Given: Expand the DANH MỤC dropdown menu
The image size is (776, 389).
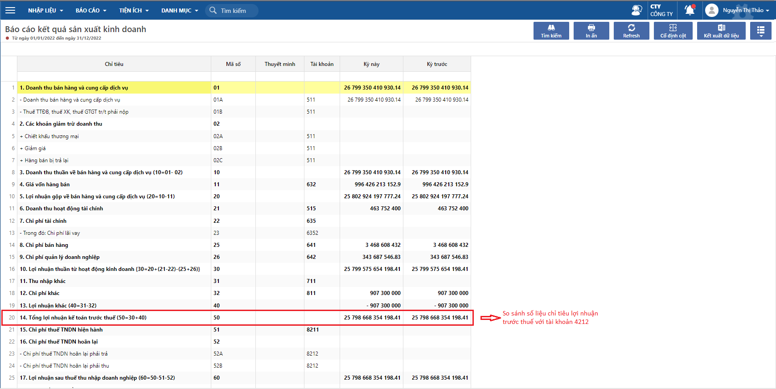Looking at the screenshot, I should click(180, 10).
